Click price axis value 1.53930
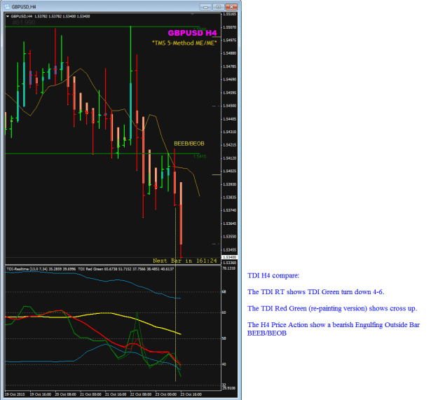Viewport: 438px width, 400px height. point(230,184)
